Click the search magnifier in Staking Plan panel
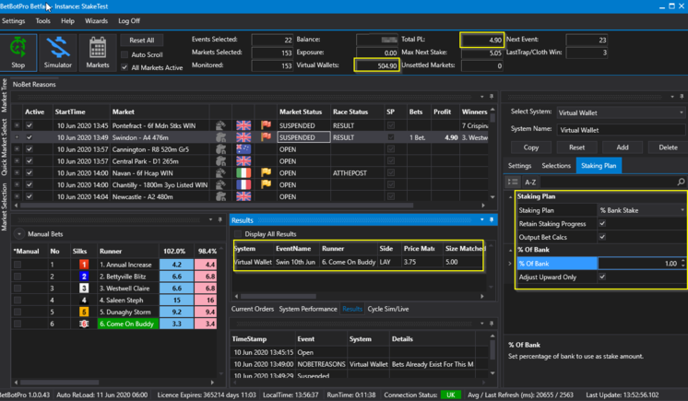The height and width of the screenshot is (401, 688). [681, 183]
